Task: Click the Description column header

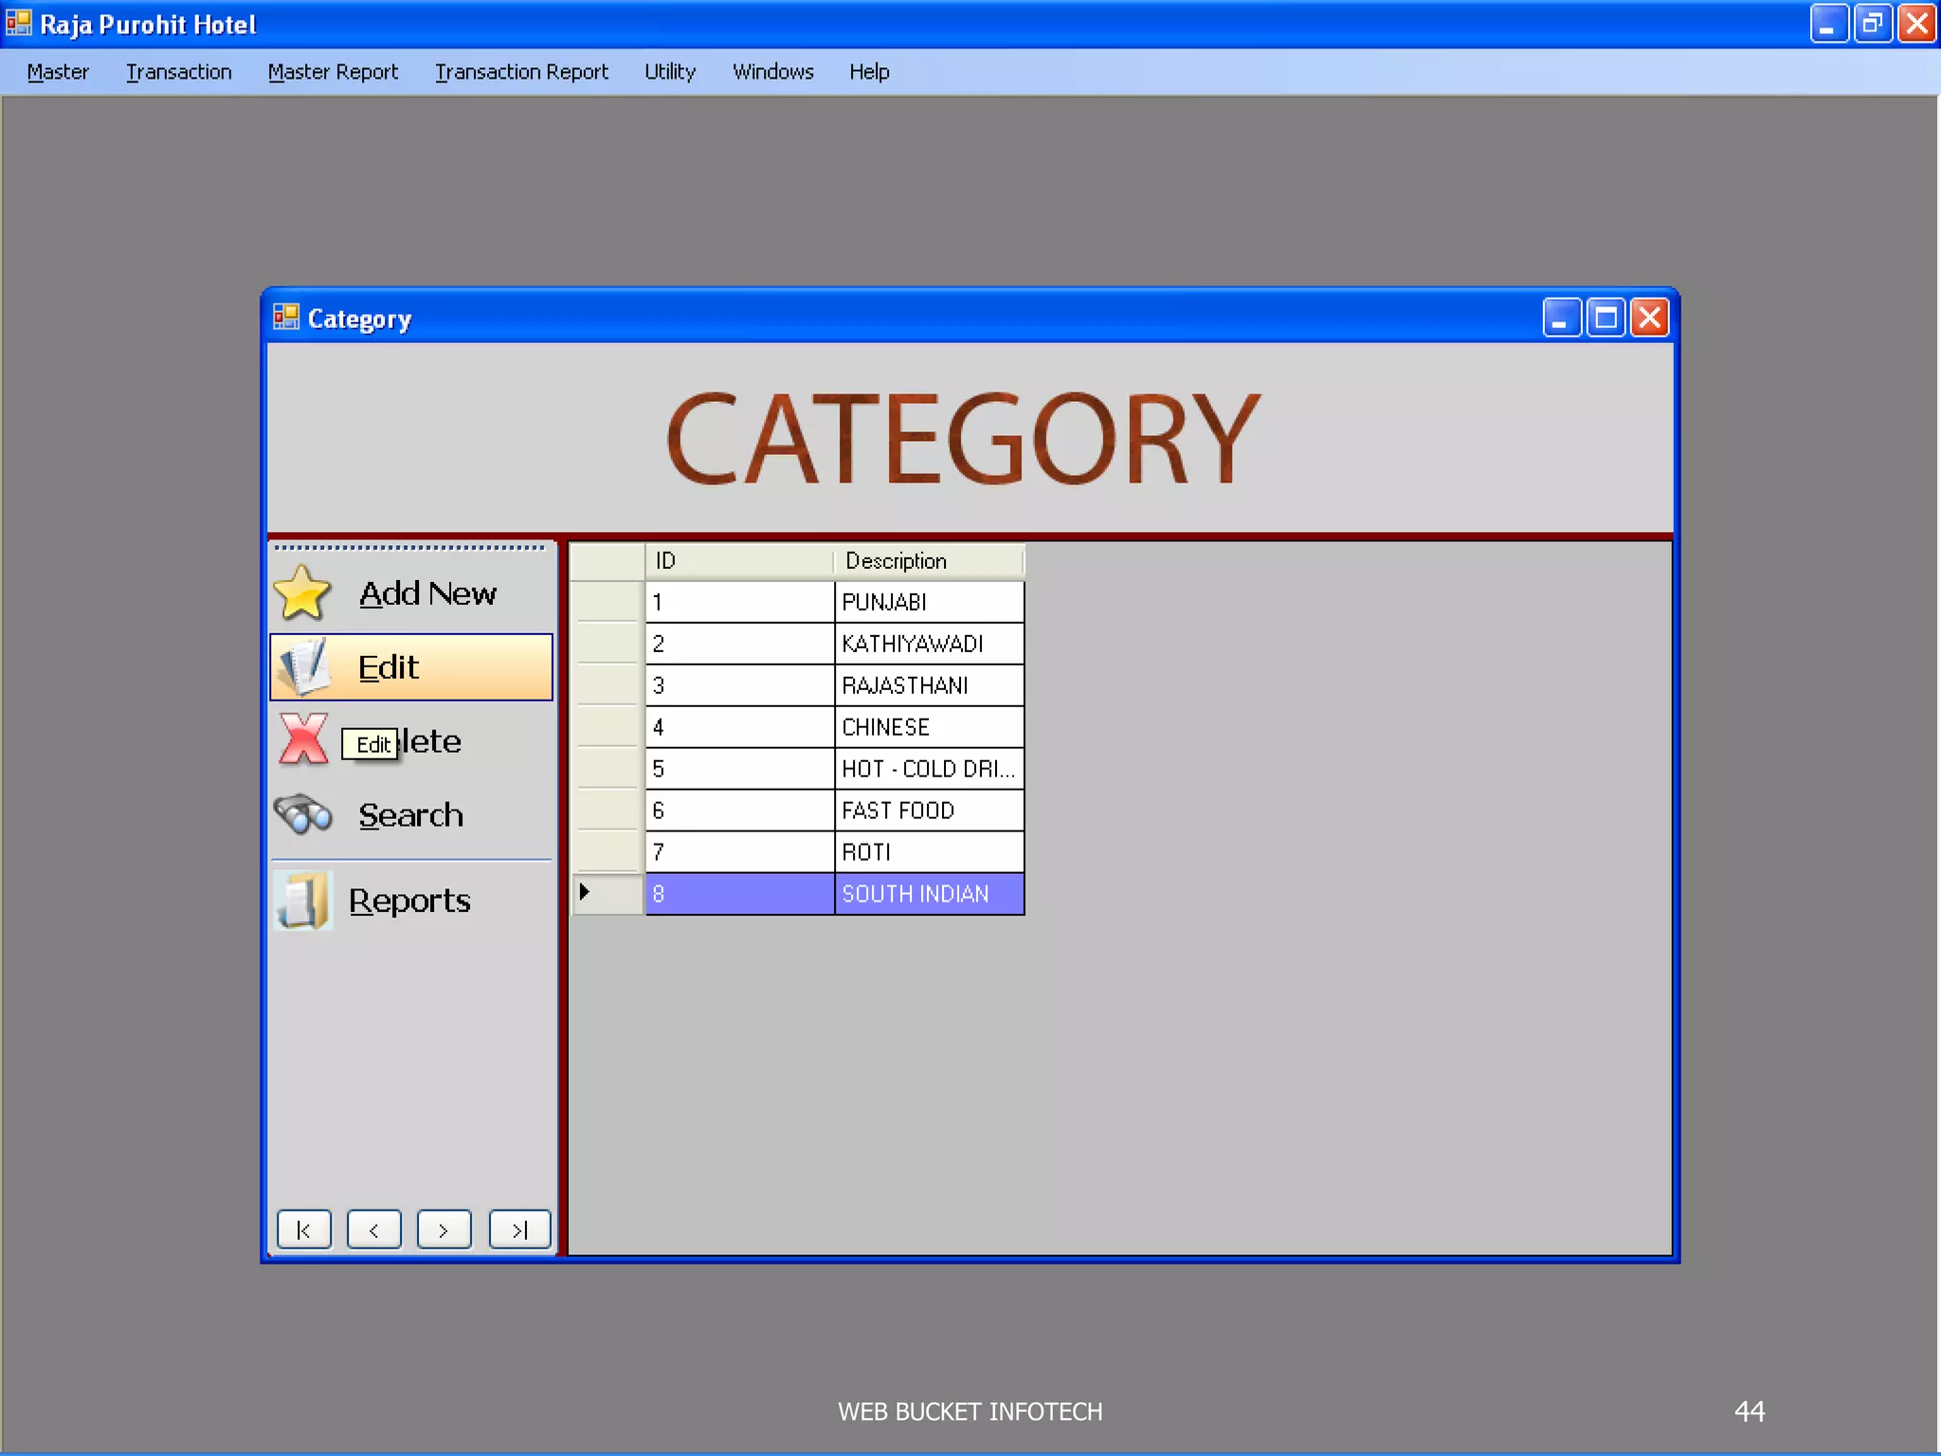Action: (x=929, y=561)
